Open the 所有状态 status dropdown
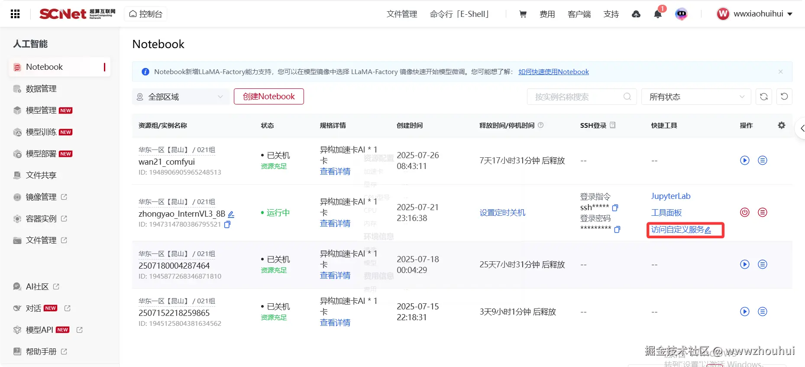The height and width of the screenshot is (367, 805). (x=696, y=97)
